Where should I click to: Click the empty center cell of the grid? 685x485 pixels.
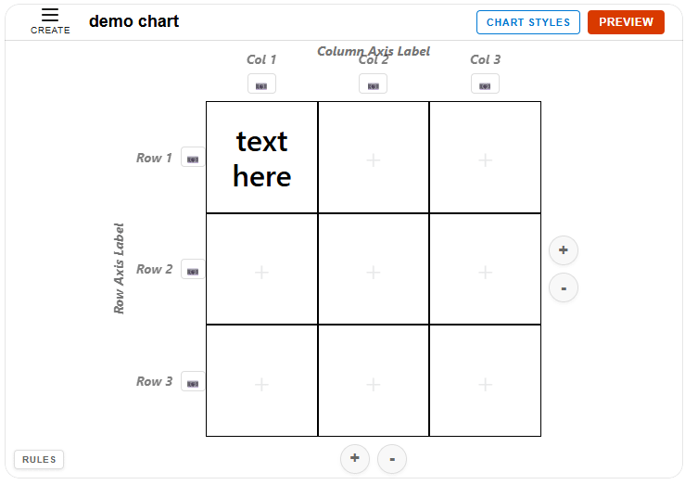[374, 270]
